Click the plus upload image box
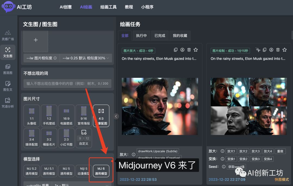Image resolution: width=293 pixels, height=186 pixels. click(x=36, y=41)
